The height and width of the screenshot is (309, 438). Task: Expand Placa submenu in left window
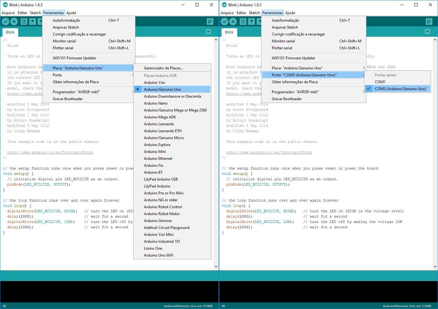tap(89, 68)
